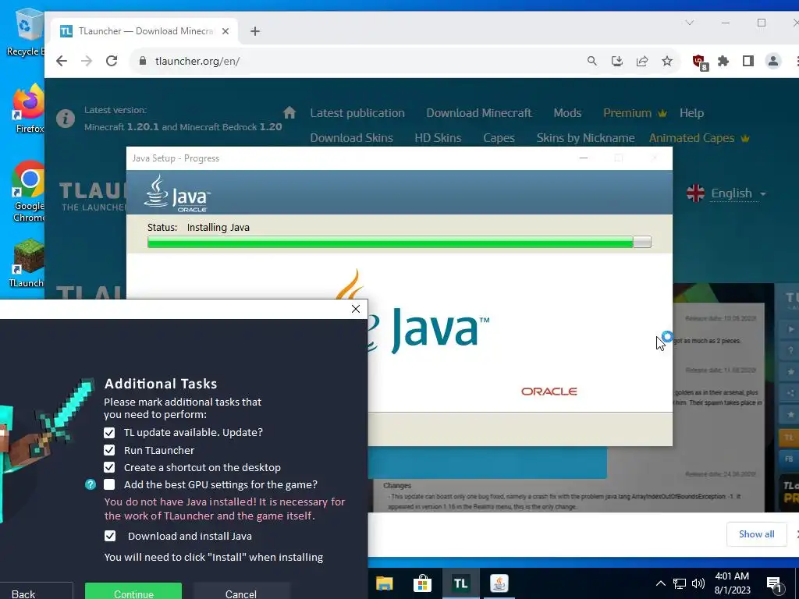Uncheck the 'Run TLauncher' option
This screenshot has width=799, height=599.
109,450
